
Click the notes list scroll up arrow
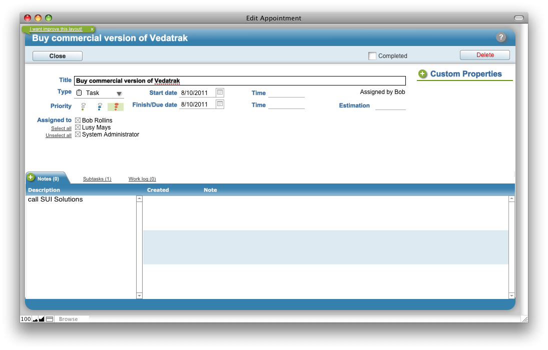tap(511, 199)
